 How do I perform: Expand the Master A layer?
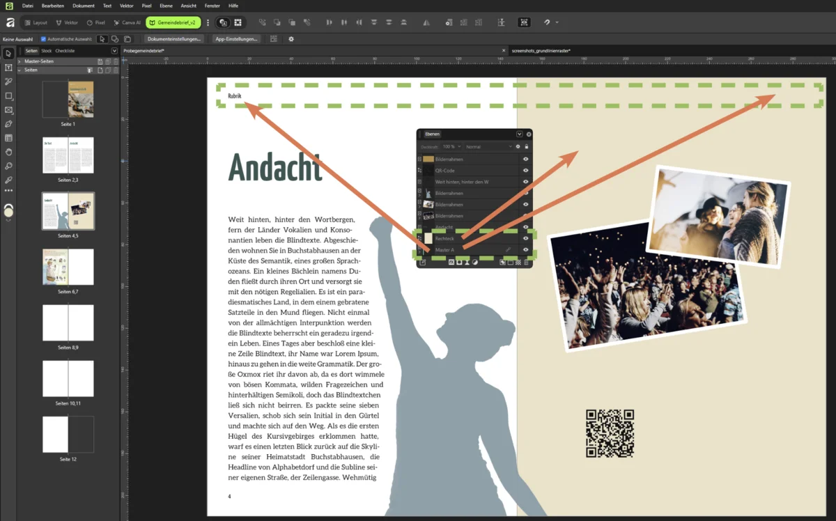click(419, 252)
